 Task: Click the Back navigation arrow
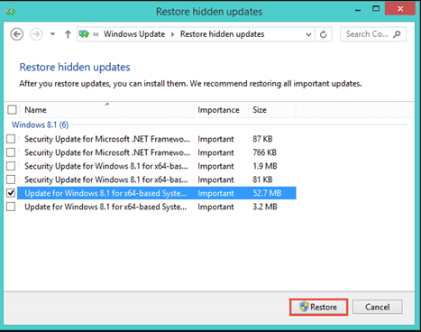point(17,34)
